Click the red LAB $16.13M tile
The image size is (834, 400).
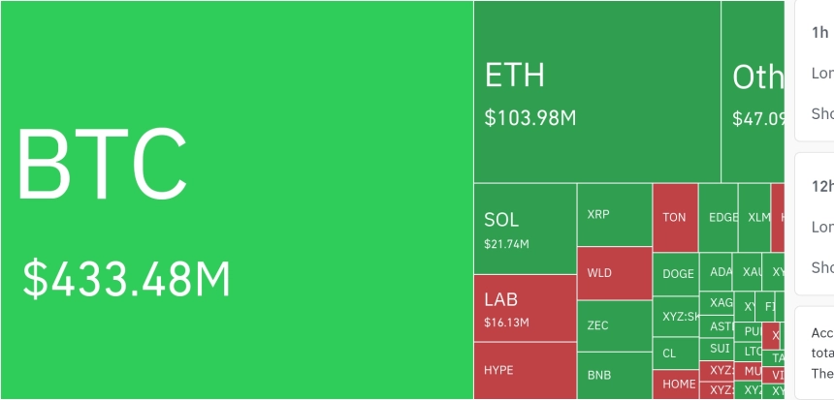(x=525, y=308)
